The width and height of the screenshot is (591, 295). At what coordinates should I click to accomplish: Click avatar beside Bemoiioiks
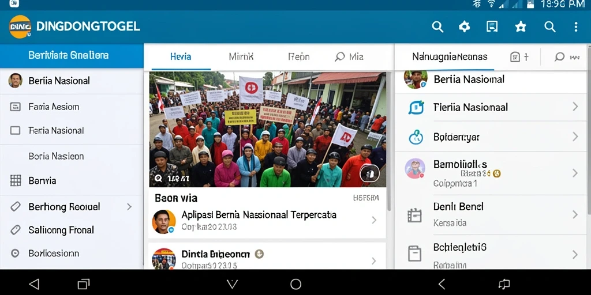pyautogui.click(x=415, y=168)
